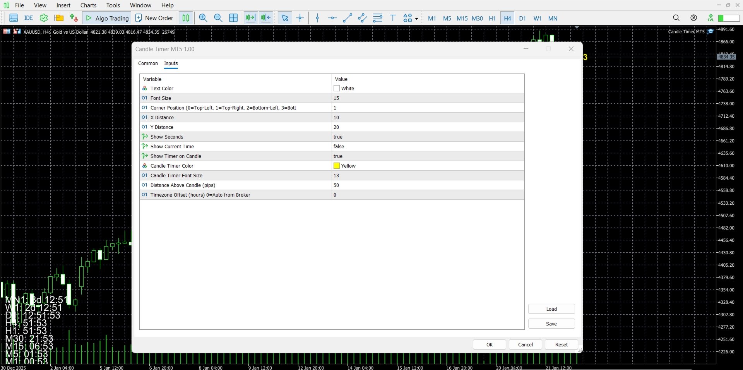Select the H4 timeframe button

[507, 18]
